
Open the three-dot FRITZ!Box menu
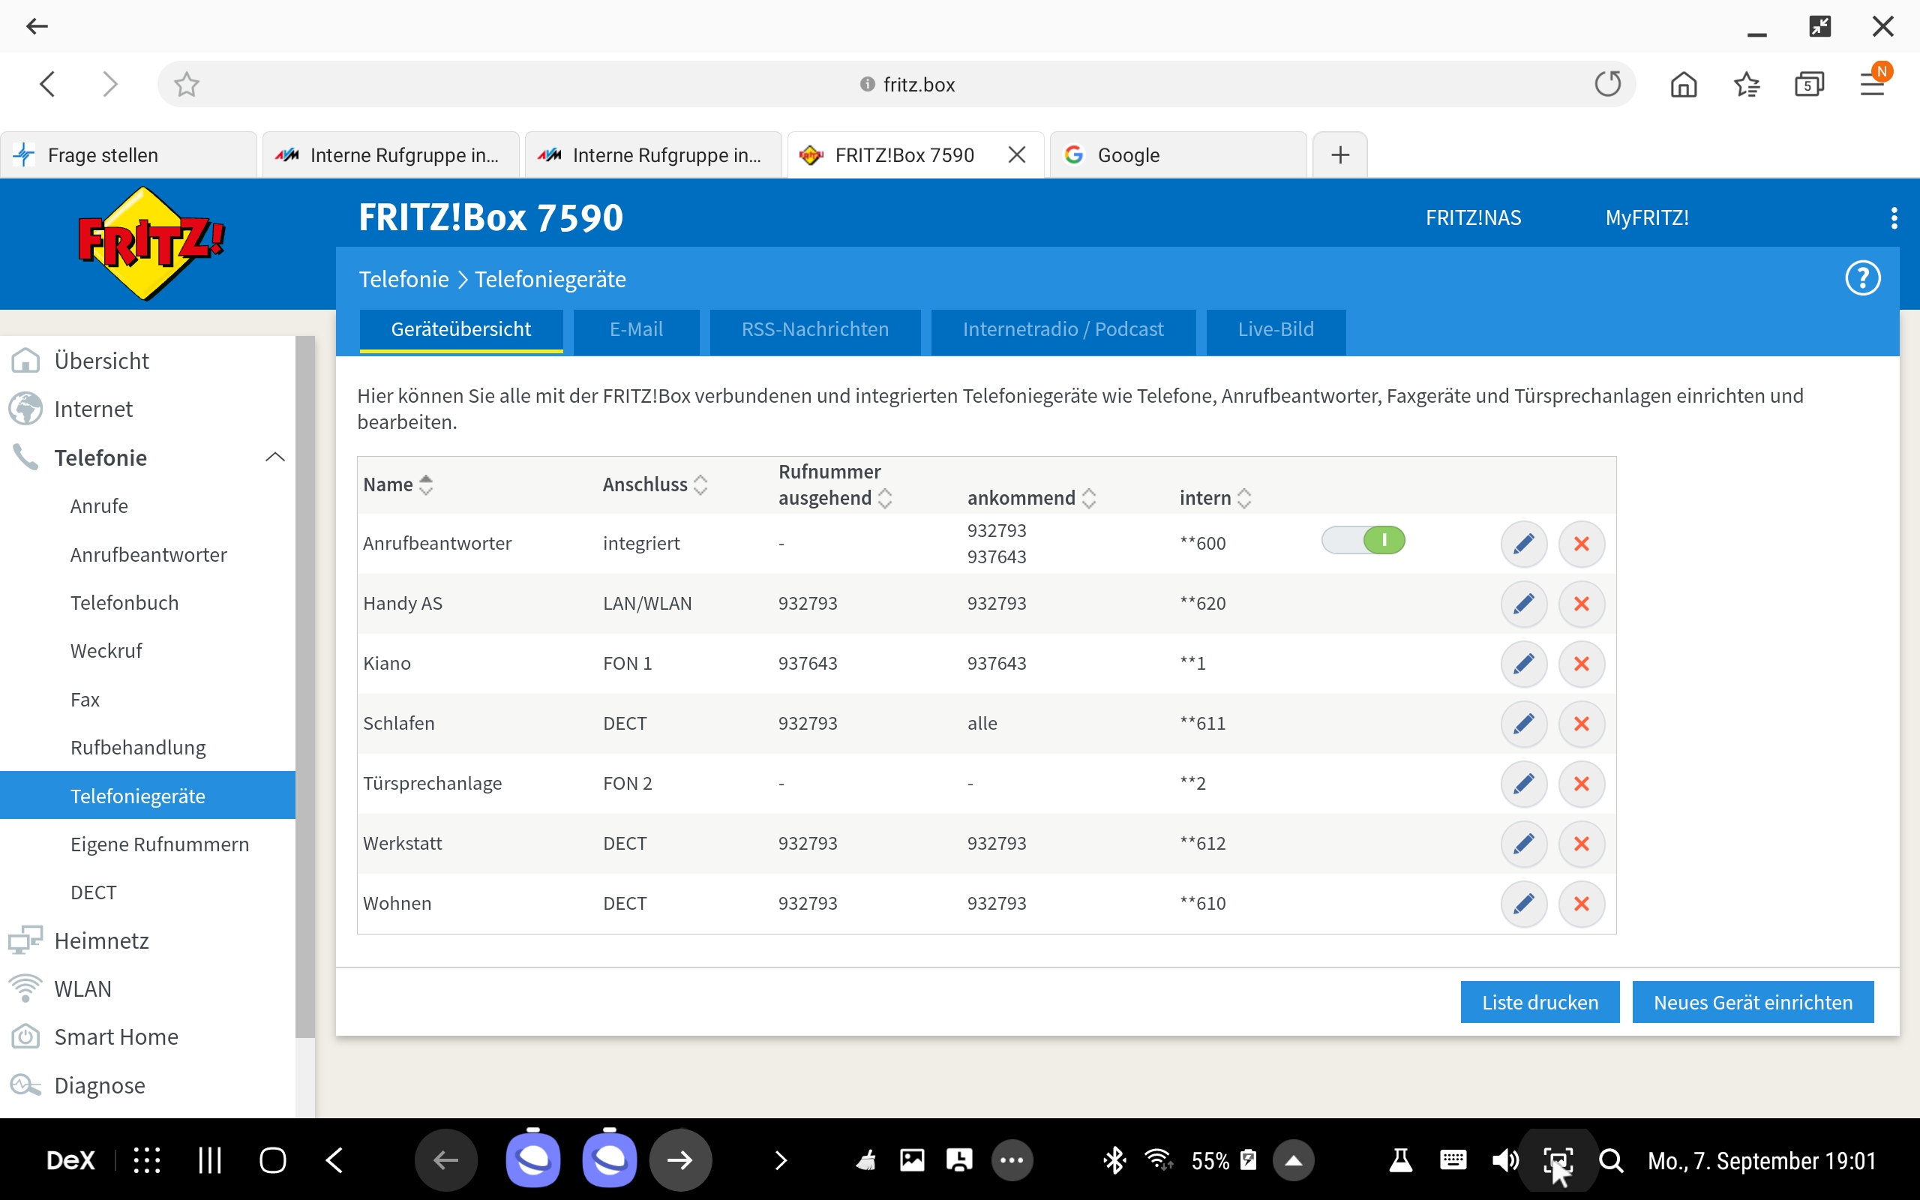[1894, 218]
